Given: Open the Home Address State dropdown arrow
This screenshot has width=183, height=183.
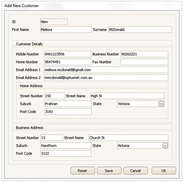Looking at the screenshot, I should (x=161, y=104).
